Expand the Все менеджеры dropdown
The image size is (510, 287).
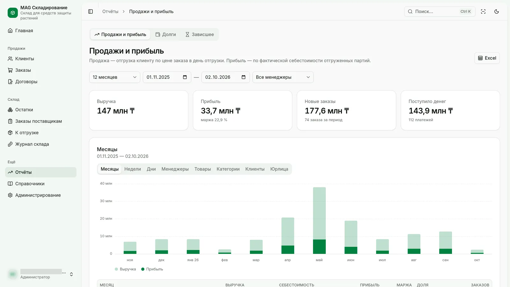point(283,77)
